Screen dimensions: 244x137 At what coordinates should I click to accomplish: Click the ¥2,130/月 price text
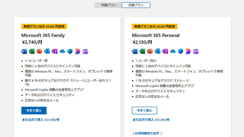(142, 42)
